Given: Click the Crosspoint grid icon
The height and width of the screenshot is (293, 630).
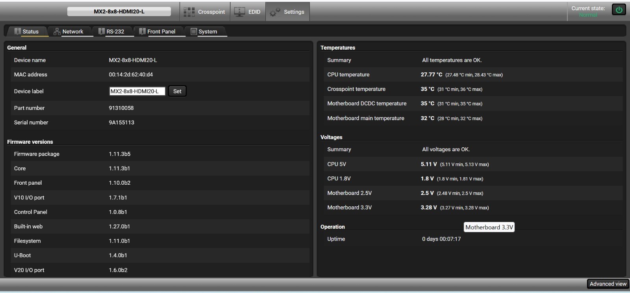Looking at the screenshot, I should point(189,12).
